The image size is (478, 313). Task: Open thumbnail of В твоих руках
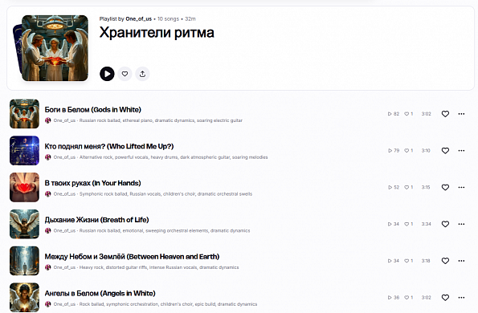click(24, 187)
